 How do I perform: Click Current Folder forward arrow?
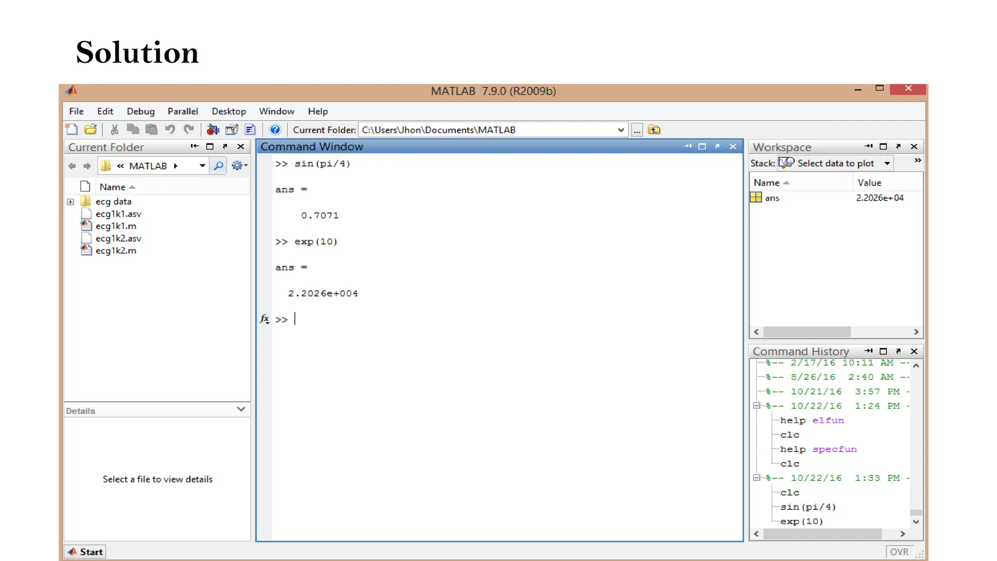coord(87,166)
